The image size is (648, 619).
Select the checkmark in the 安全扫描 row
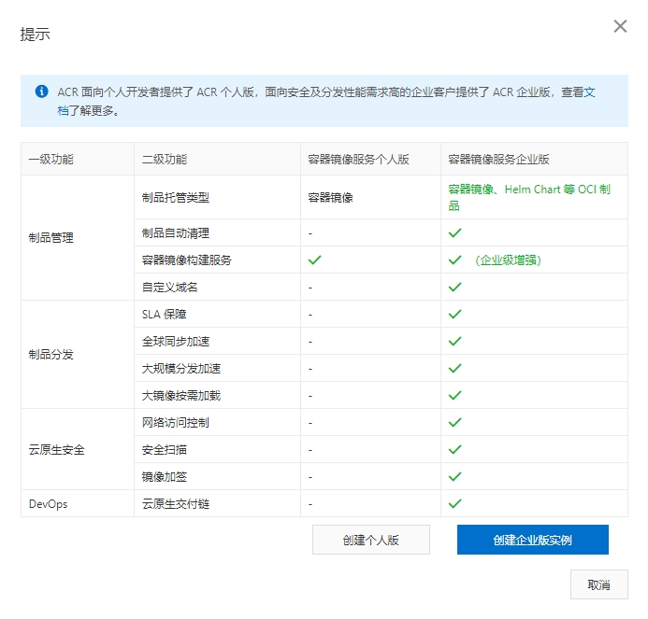click(x=455, y=449)
